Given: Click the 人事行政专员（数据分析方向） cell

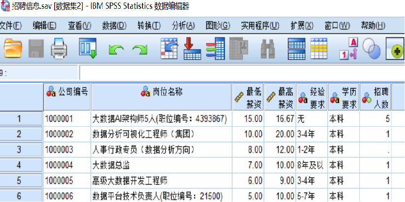Looking at the screenshot, I should 162,150.
